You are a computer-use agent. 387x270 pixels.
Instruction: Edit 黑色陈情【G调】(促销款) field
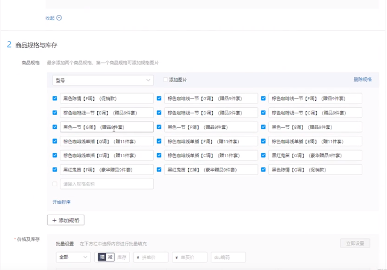[x=315, y=169]
